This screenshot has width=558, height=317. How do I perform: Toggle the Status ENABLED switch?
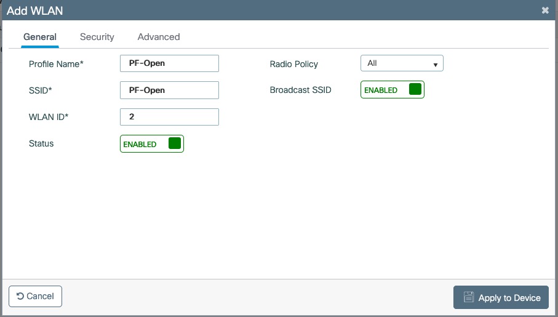point(152,144)
